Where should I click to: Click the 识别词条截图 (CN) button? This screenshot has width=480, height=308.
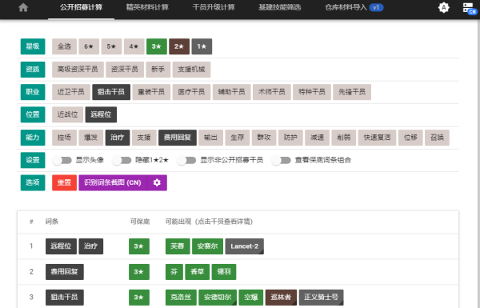113,182
